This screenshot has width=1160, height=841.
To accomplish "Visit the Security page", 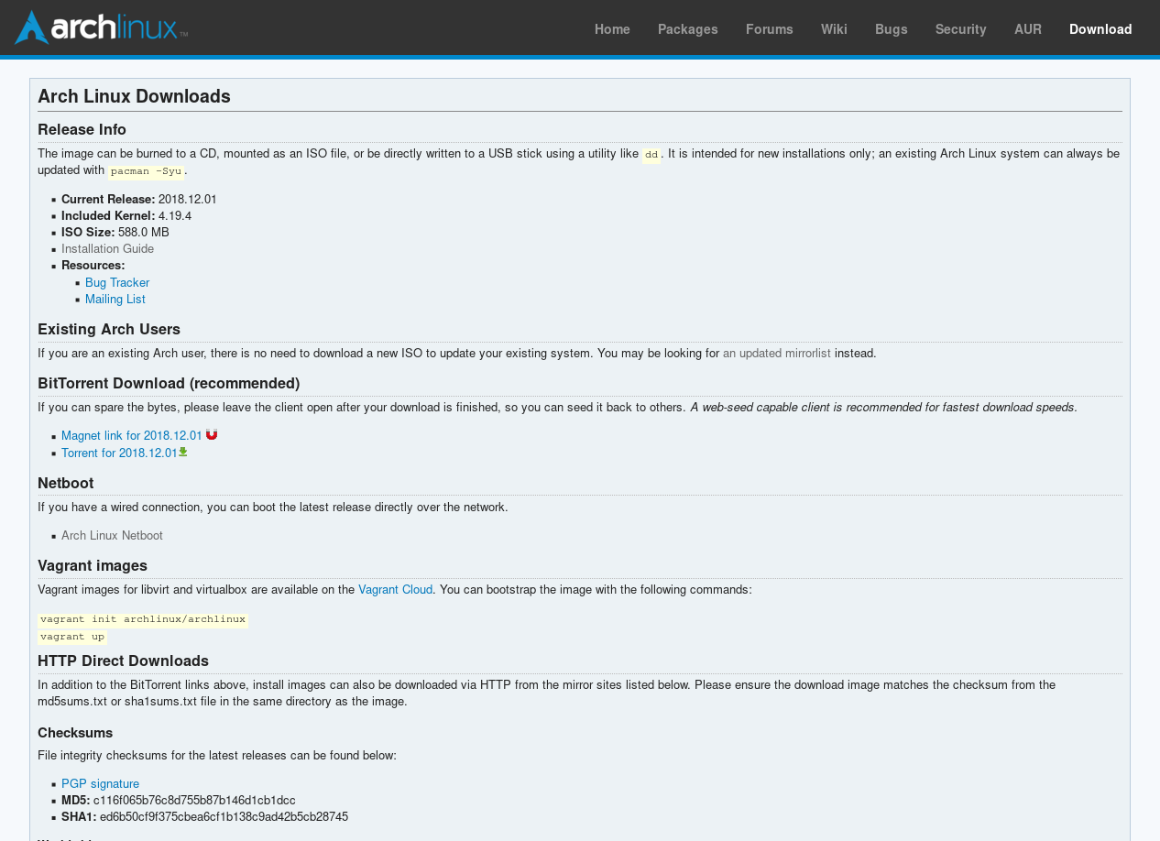I will tap(960, 29).
